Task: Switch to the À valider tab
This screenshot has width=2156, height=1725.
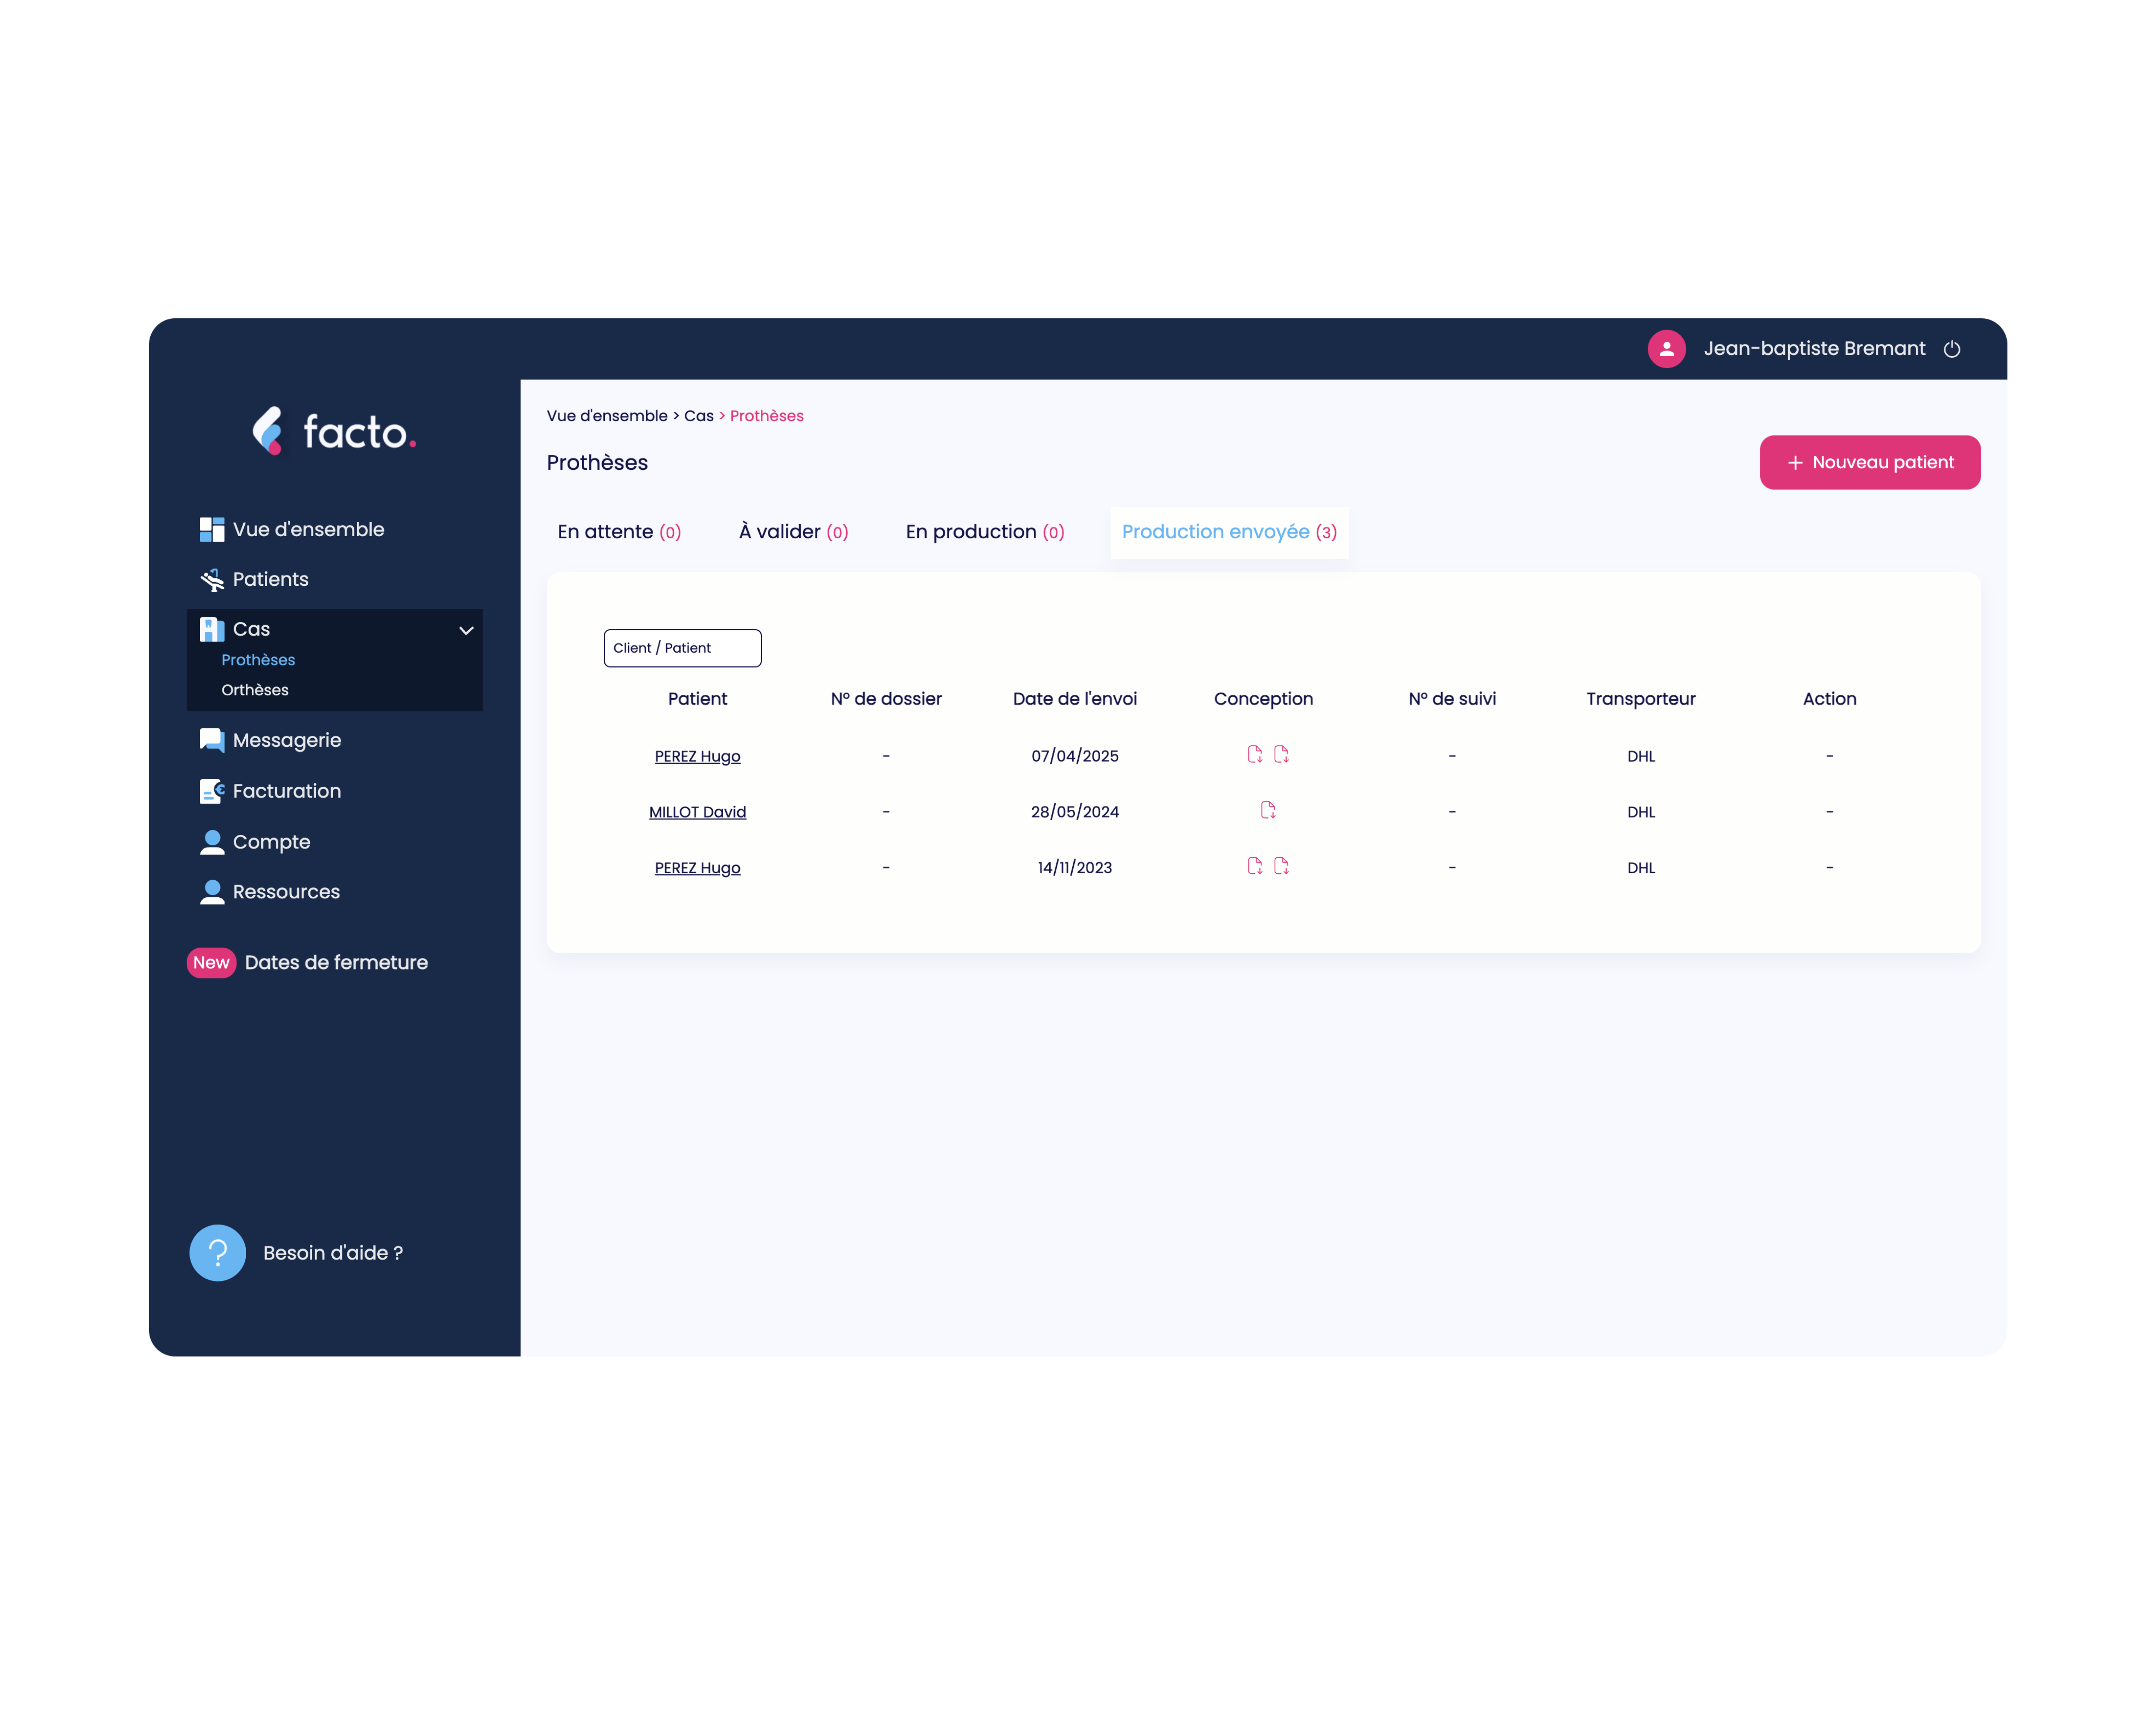Action: tap(793, 532)
